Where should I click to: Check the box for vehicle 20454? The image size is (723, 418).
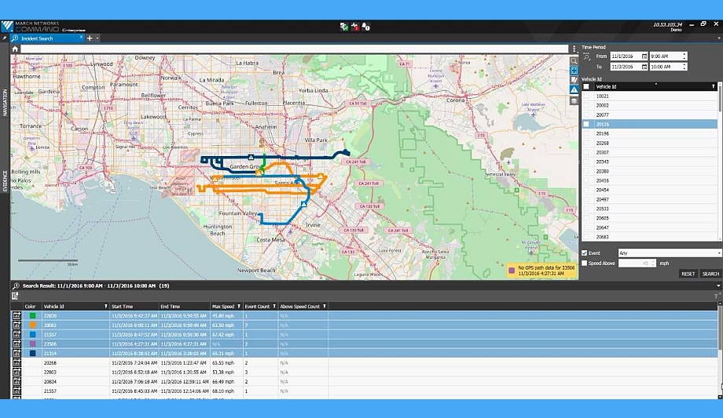point(586,190)
